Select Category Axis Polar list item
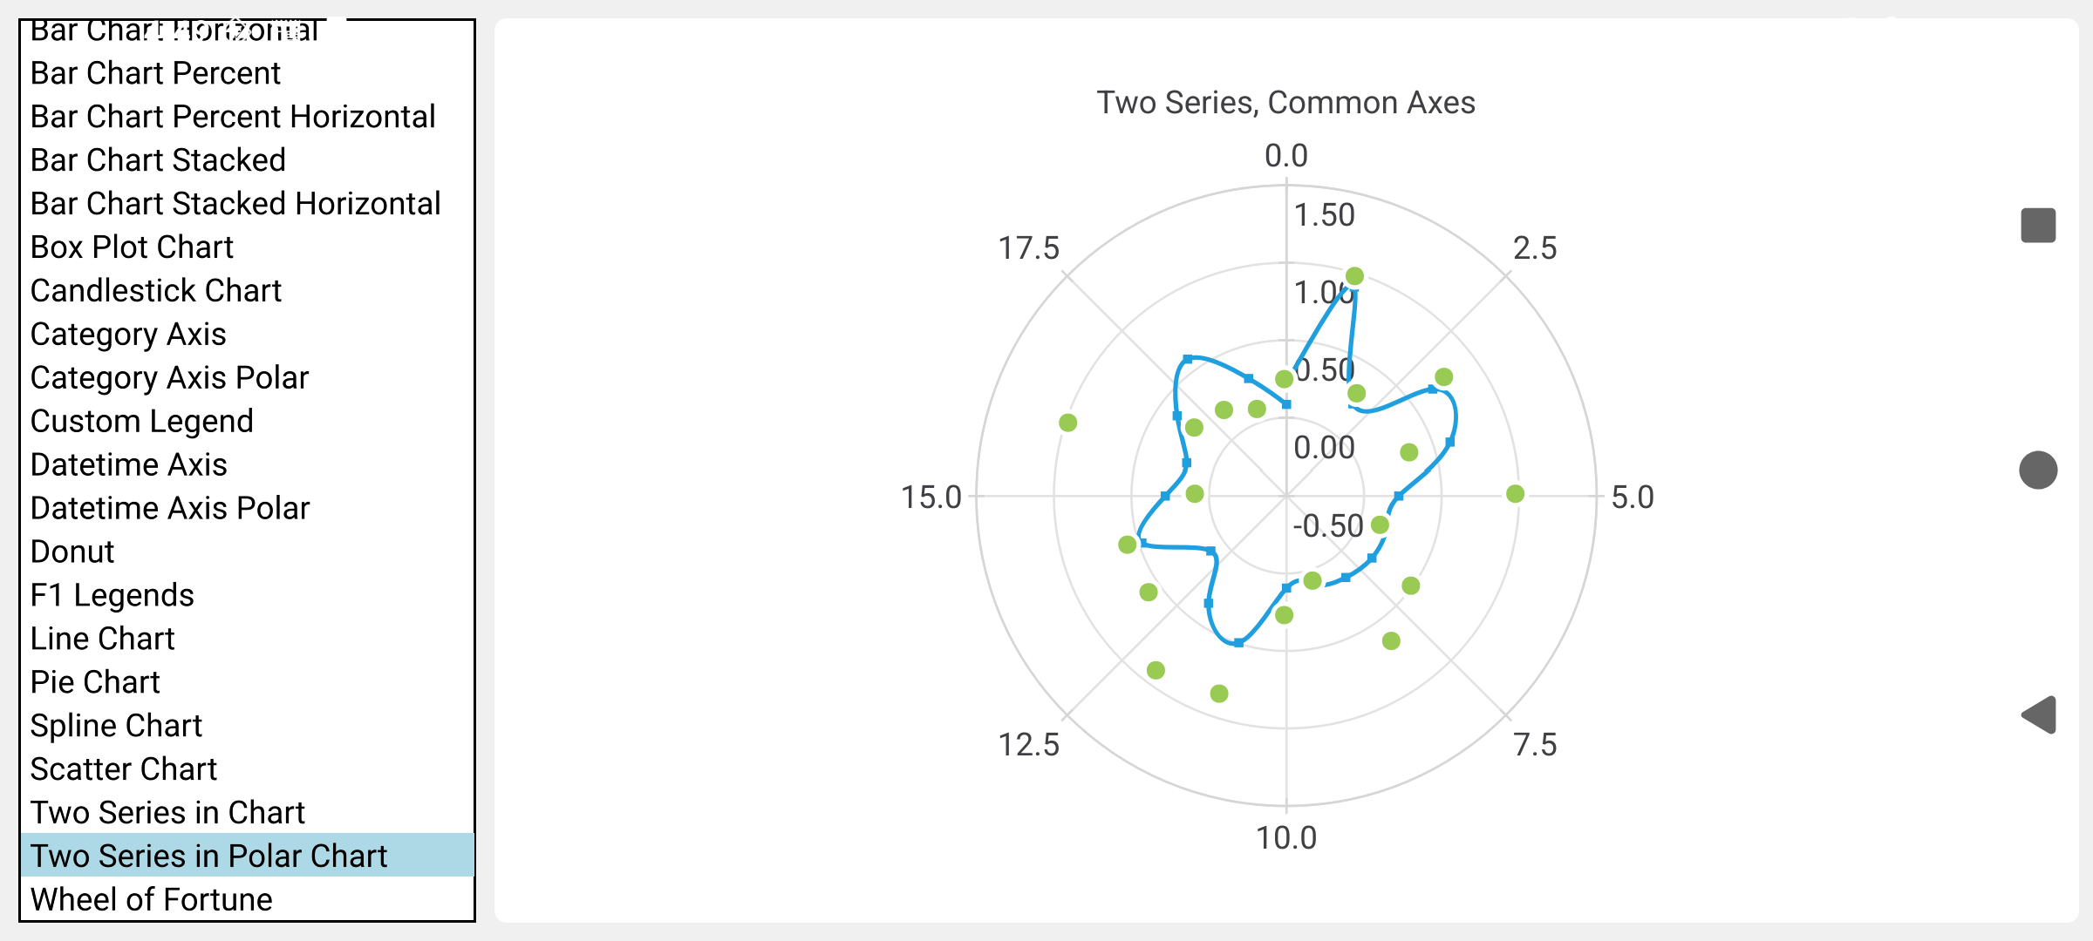 pyautogui.click(x=169, y=378)
